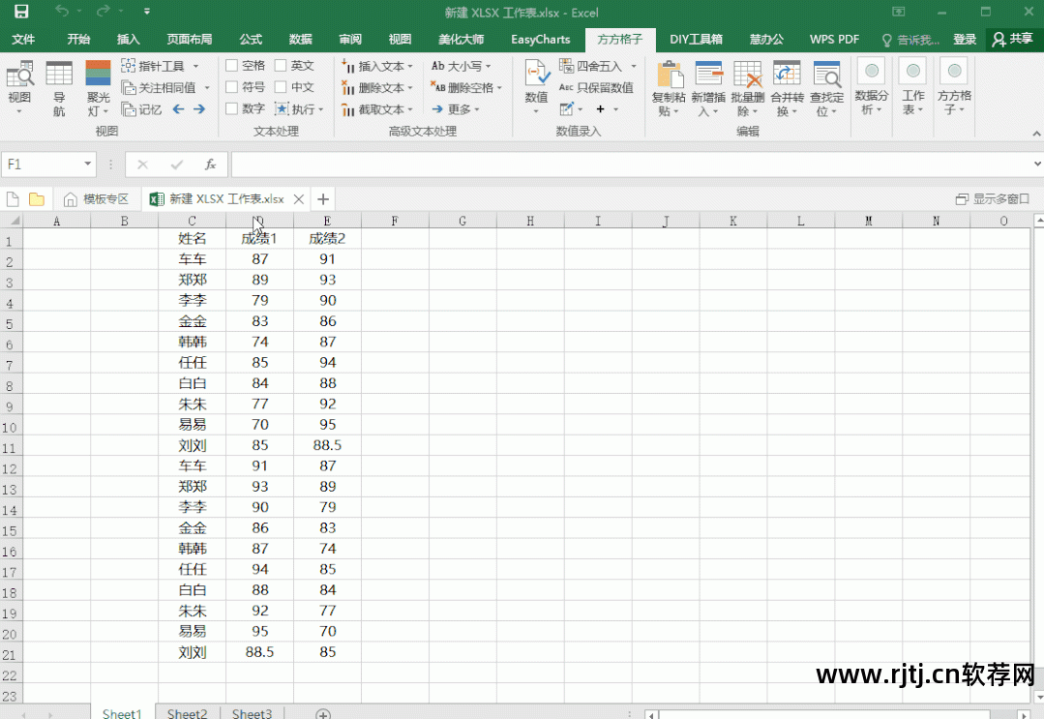Enable the 英文 English checkbox

281,65
